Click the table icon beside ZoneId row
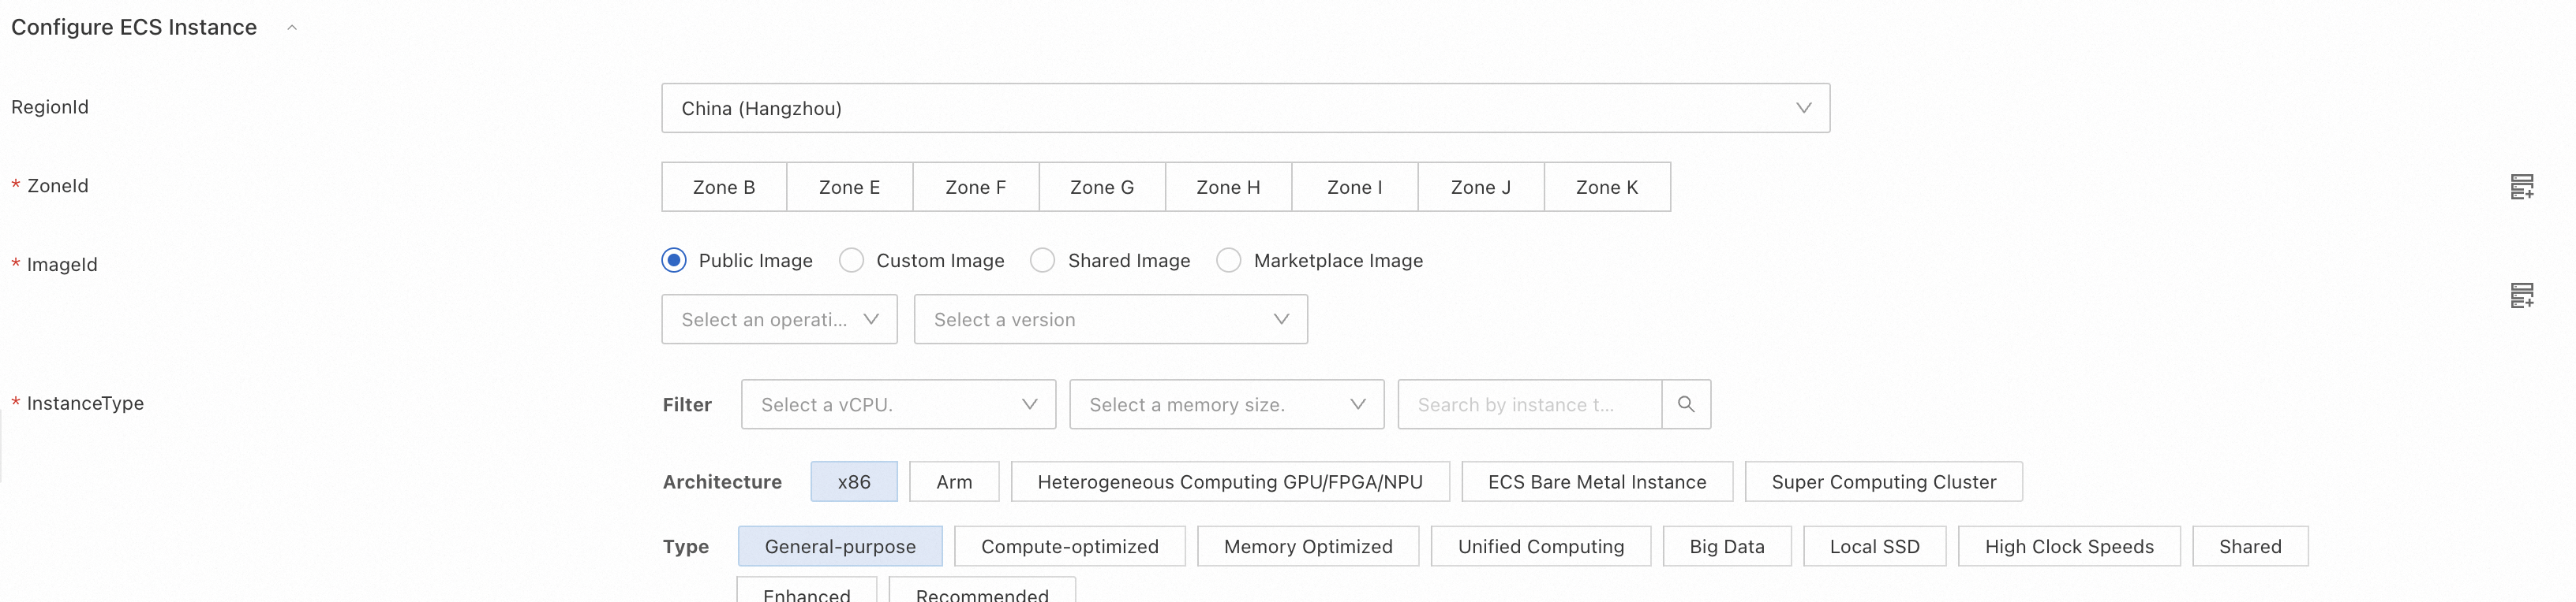 2521,187
